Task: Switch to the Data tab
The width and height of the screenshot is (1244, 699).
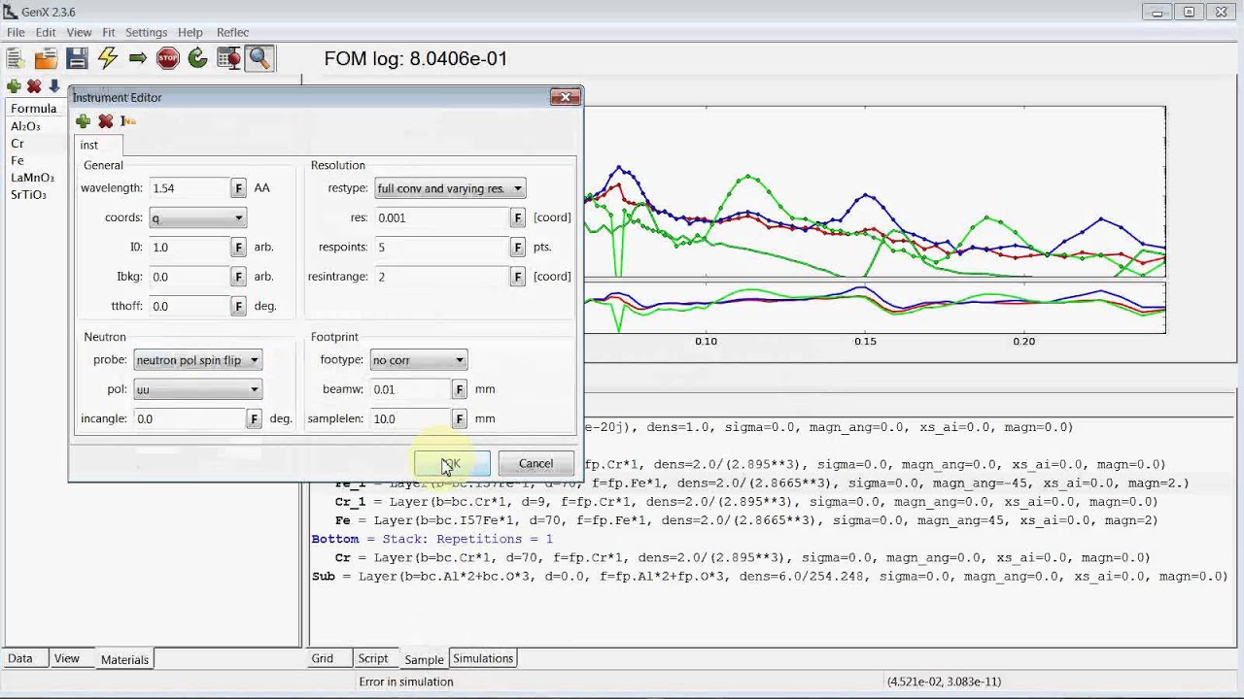Action: tap(20, 658)
